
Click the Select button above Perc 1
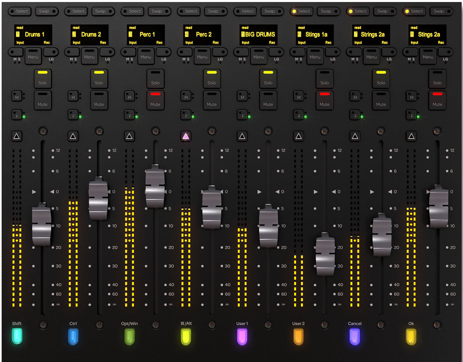tap(133, 11)
